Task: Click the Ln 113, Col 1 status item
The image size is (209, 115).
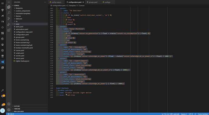Action: click(170, 114)
